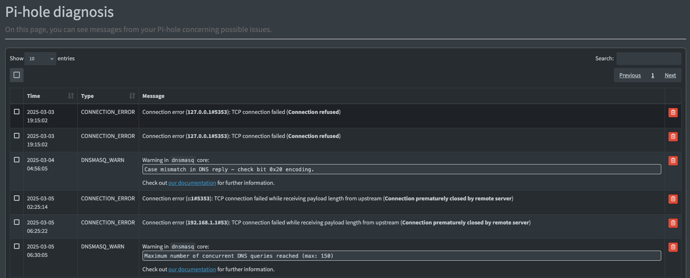Select the 2025-03-05 06:25:22 row checkbox

click(16, 222)
